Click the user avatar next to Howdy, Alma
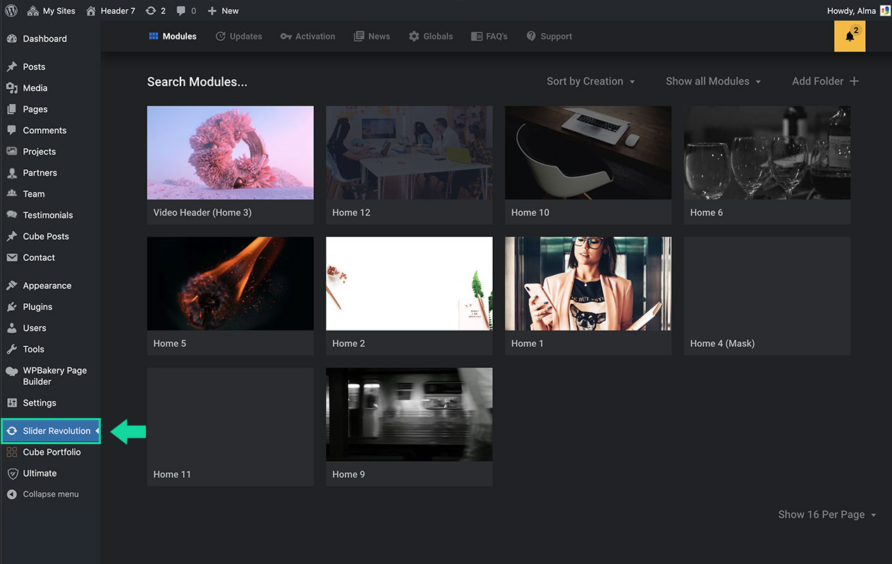The height and width of the screenshot is (564, 892). coord(885,11)
